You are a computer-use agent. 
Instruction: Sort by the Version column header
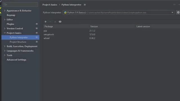[x=112, y=26]
